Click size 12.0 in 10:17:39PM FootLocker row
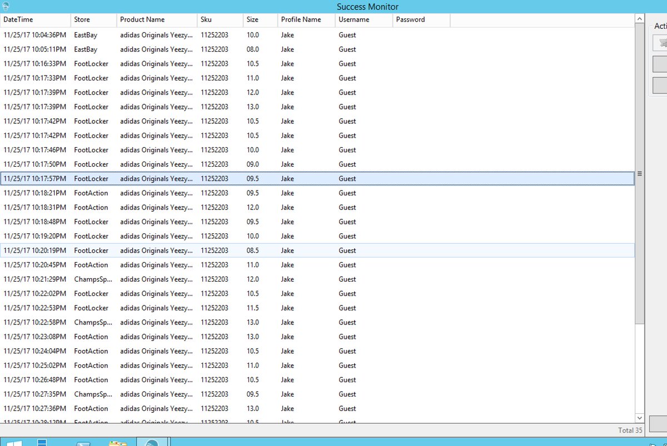The height and width of the screenshot is (446, 667). [252, 93]
